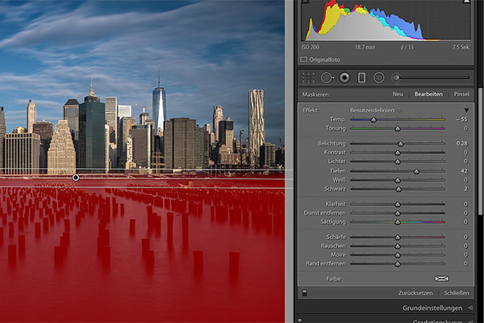The height and width of the screenshot is (323, 484).
Task: Adjust the Tiefen slider handle
Action: 416,171
